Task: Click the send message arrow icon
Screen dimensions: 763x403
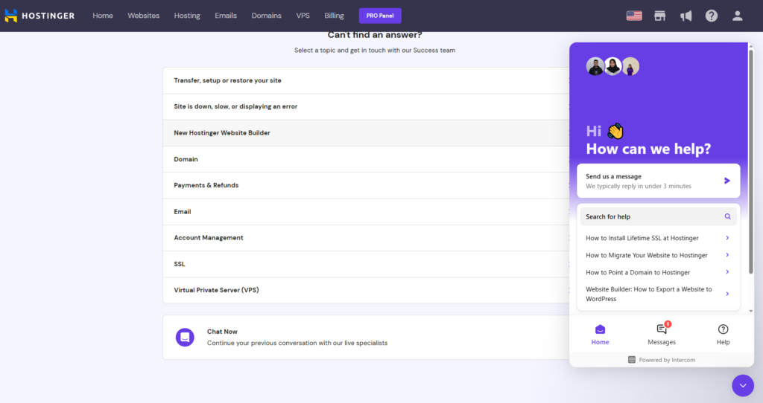Action: click(727, 181)
